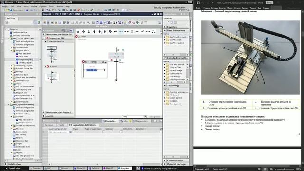304x171 pixels.
Task: Click the empty box instruction icon
Action: (132, 32)
